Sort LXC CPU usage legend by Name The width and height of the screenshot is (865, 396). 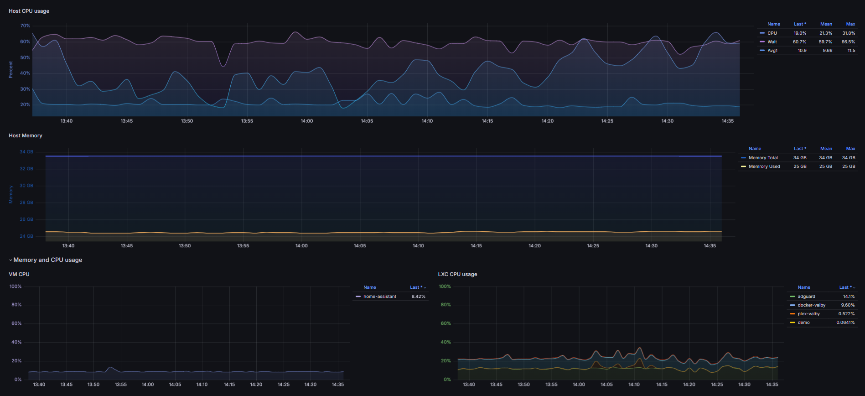point(804,287)
